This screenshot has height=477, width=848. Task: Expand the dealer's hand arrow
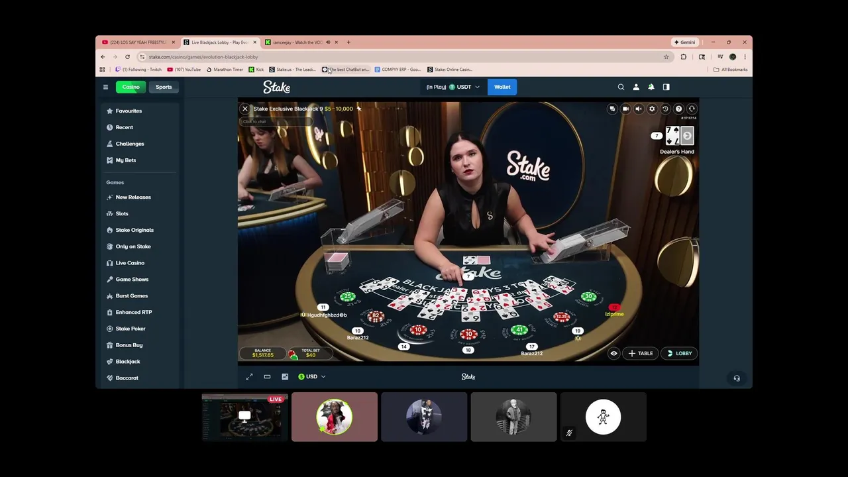(687, 136)
